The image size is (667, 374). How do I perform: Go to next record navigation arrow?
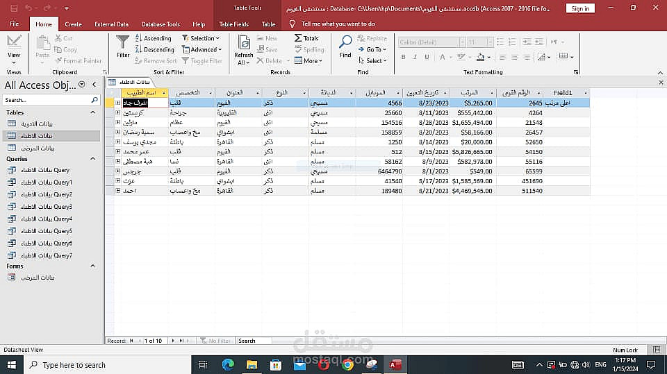[x=173, y=341]
